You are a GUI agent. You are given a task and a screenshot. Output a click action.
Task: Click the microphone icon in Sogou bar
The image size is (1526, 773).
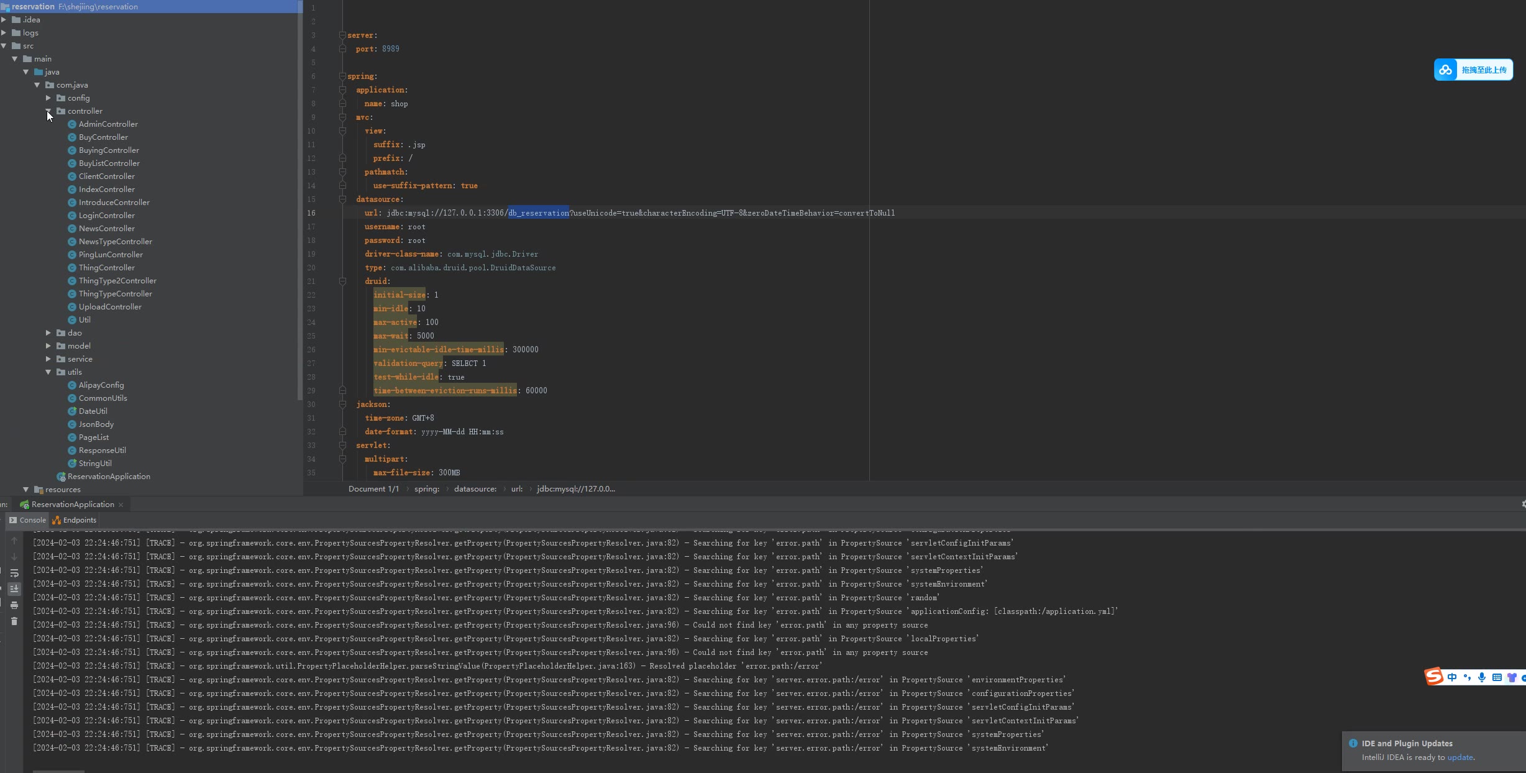point(1482,677)
